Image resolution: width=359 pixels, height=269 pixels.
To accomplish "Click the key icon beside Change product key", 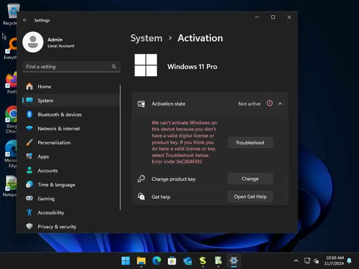I will click(x=141, y=179).
